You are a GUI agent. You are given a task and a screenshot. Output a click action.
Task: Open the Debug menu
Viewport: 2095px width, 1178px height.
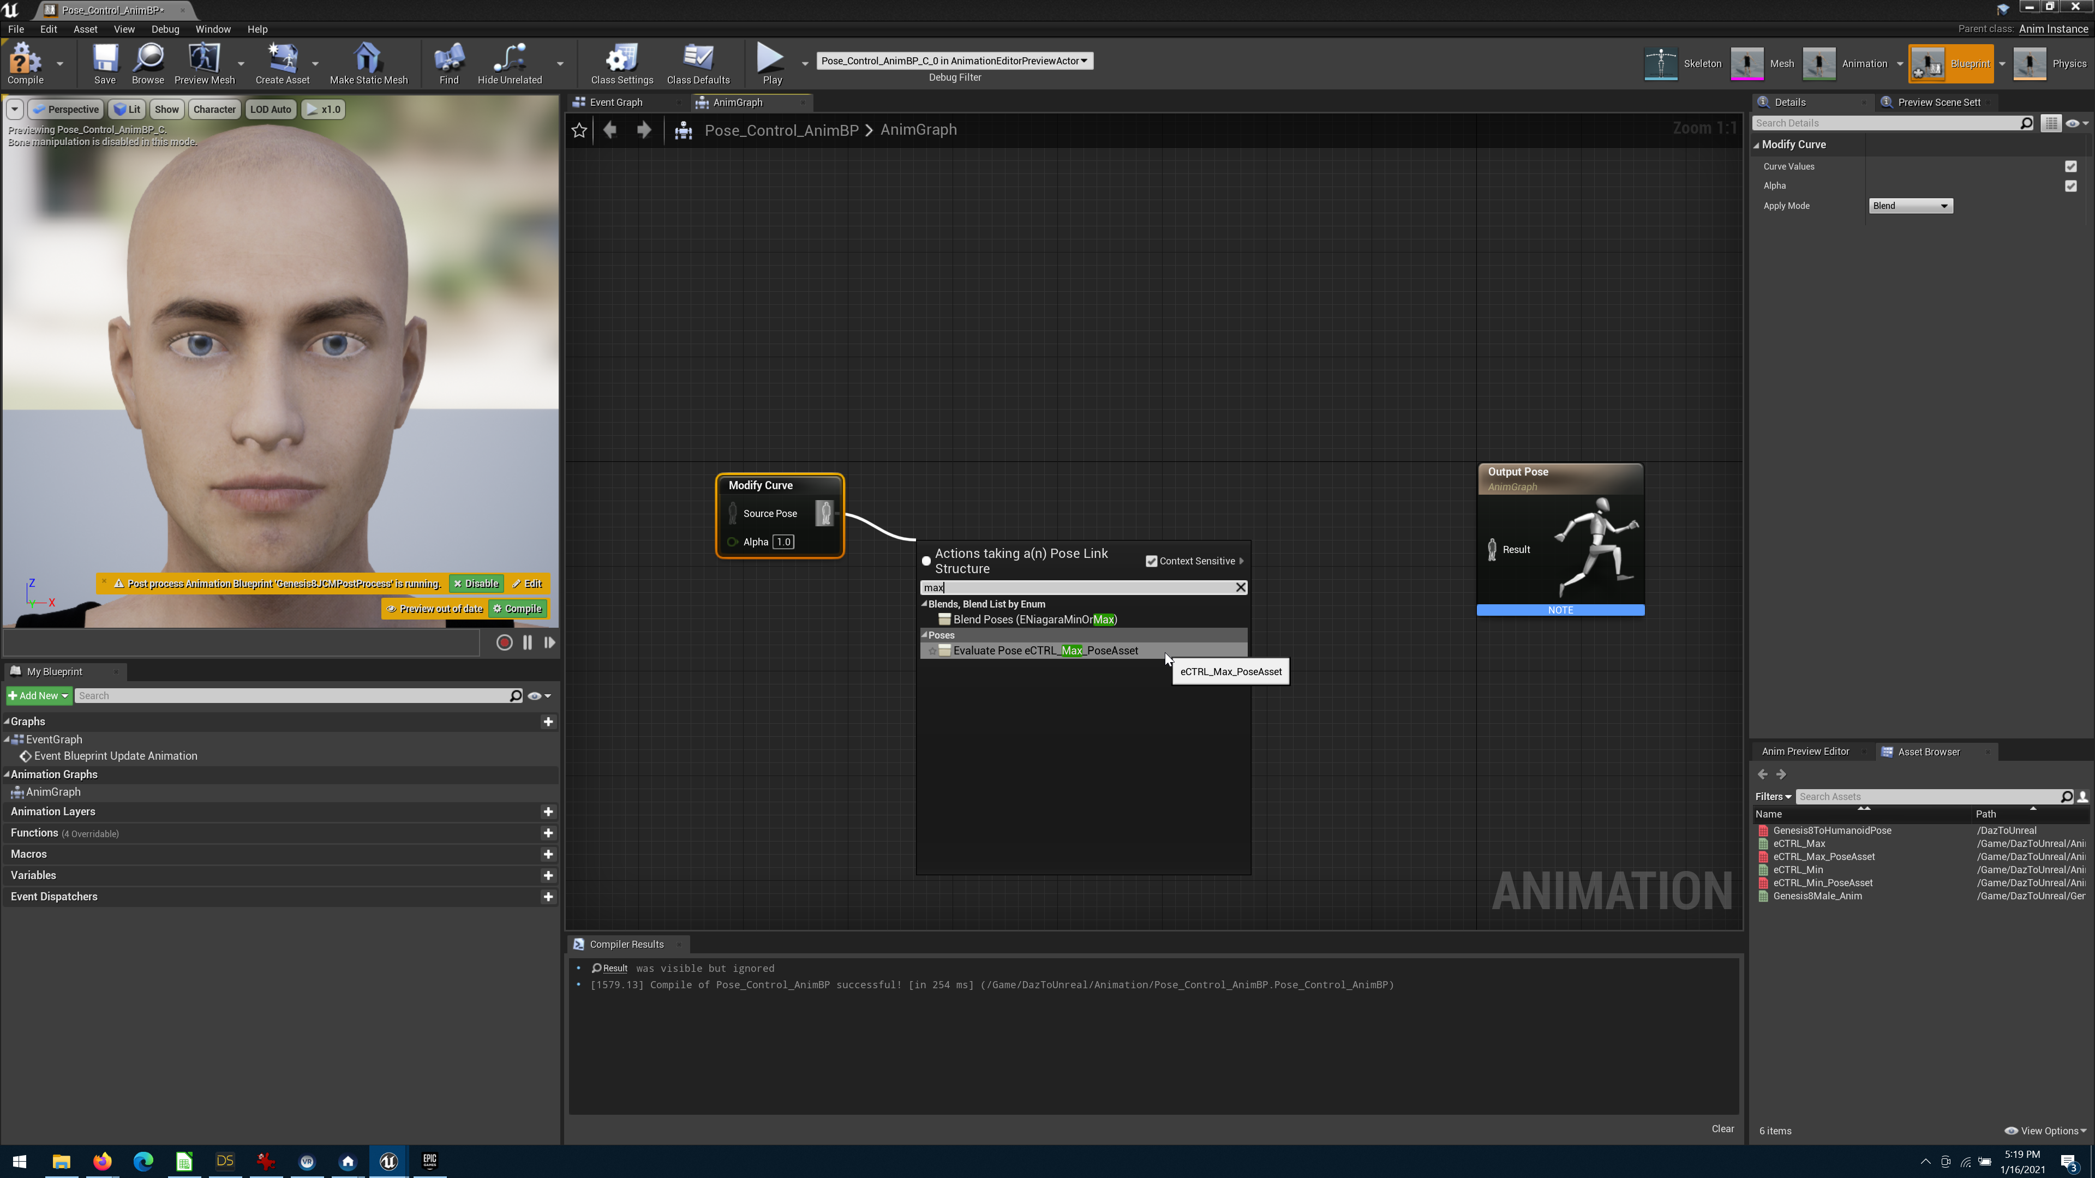pos(165,29)
